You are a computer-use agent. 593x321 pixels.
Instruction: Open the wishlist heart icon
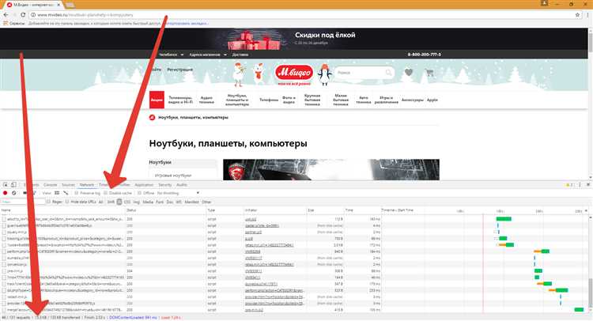coord(409,72)
